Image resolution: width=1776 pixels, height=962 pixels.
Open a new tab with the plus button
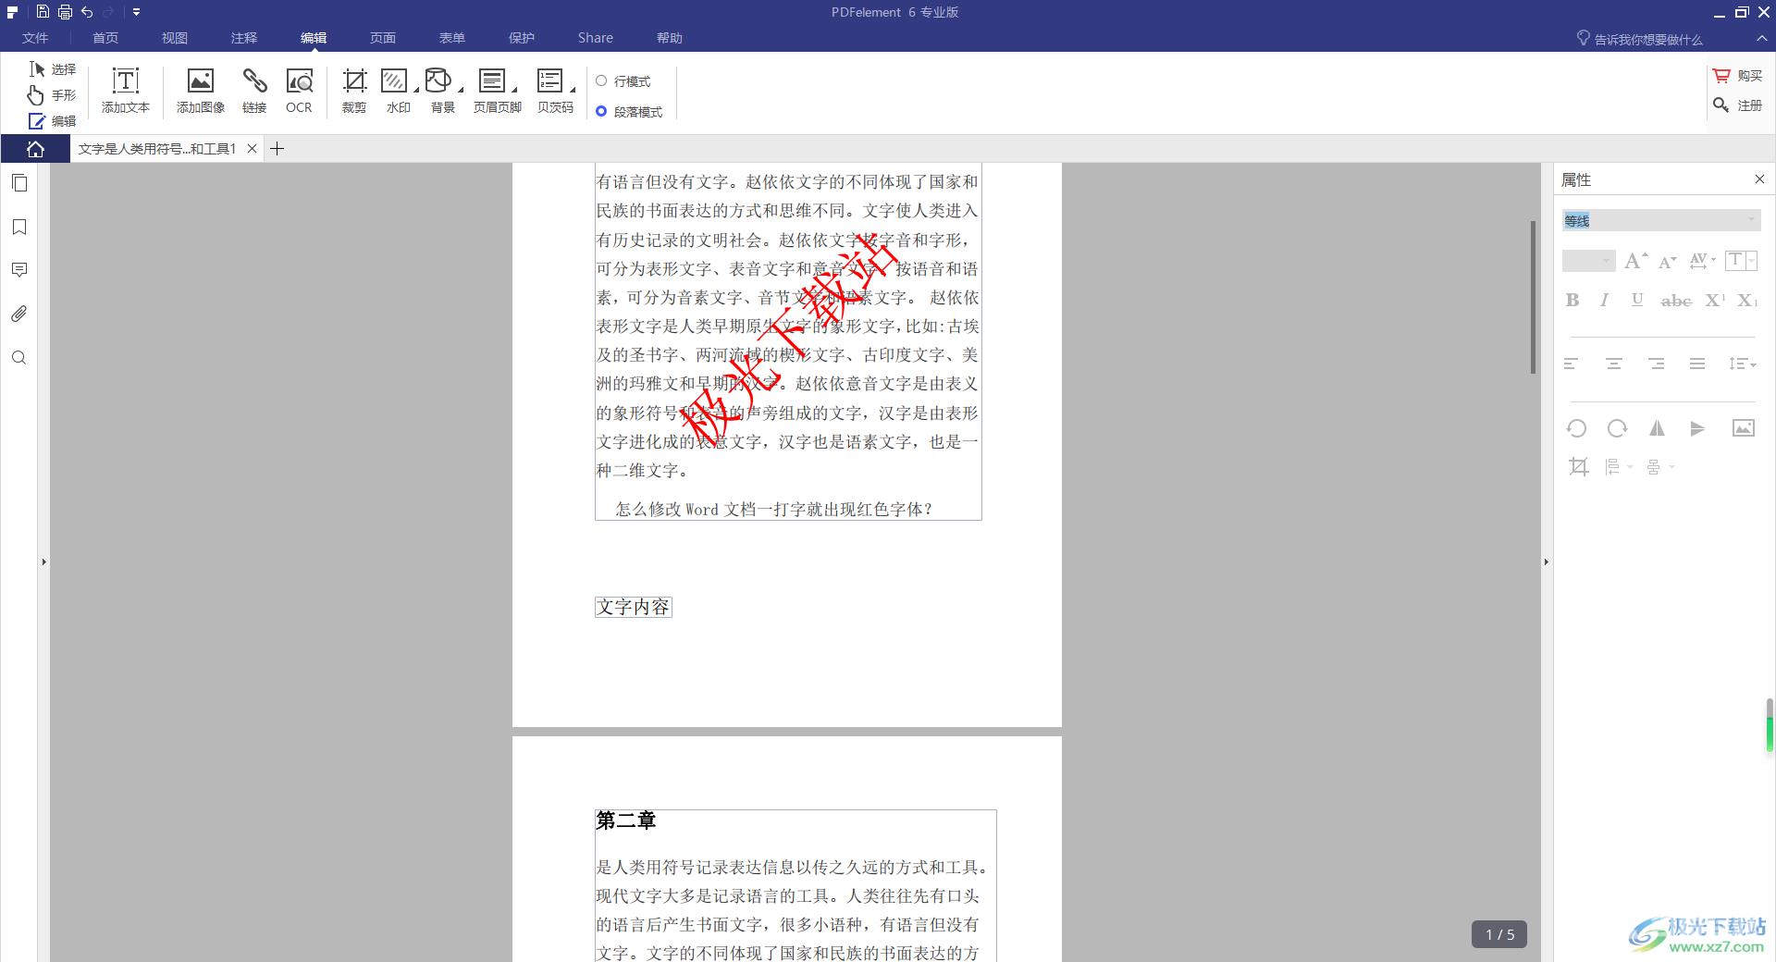(277, 148)
